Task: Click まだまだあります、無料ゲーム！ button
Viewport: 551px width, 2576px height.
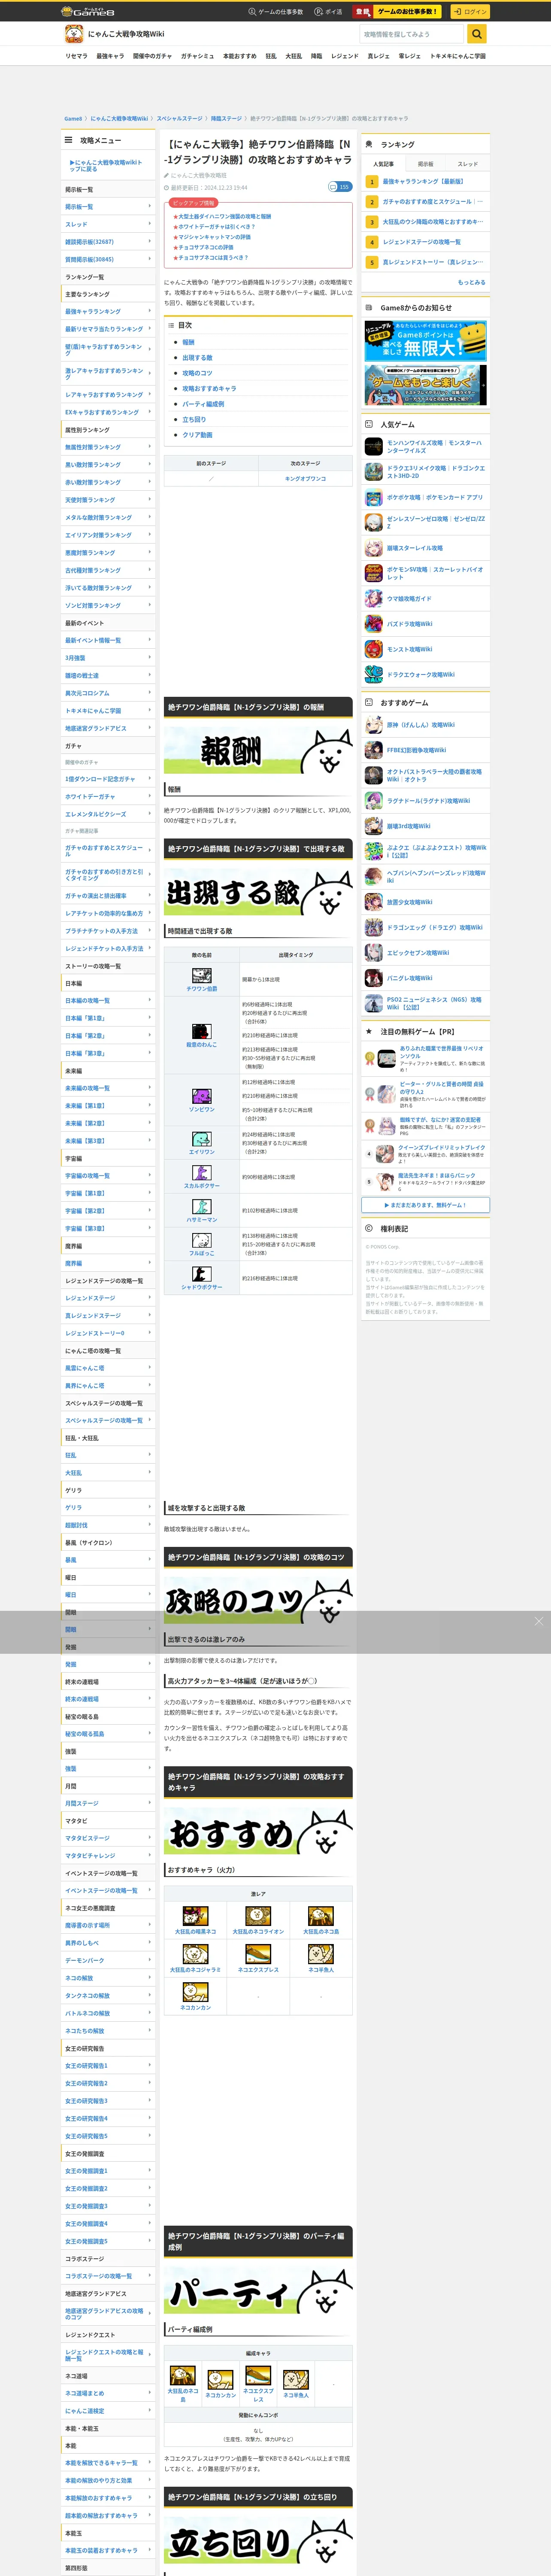Action: pyautogui.click(x=426, y=1205)
